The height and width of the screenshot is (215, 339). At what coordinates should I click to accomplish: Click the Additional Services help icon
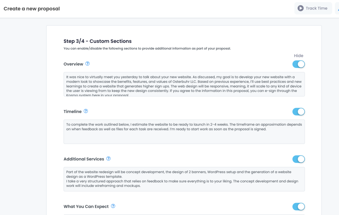[108, 159]
